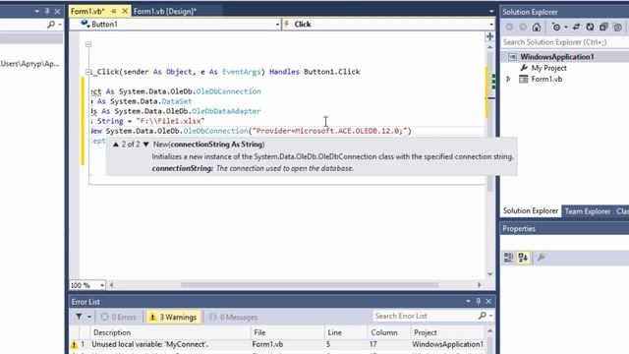The image size is (629, 354).
Task: Show previous overload in signature tooltip
Action: [x=116, y=145]
